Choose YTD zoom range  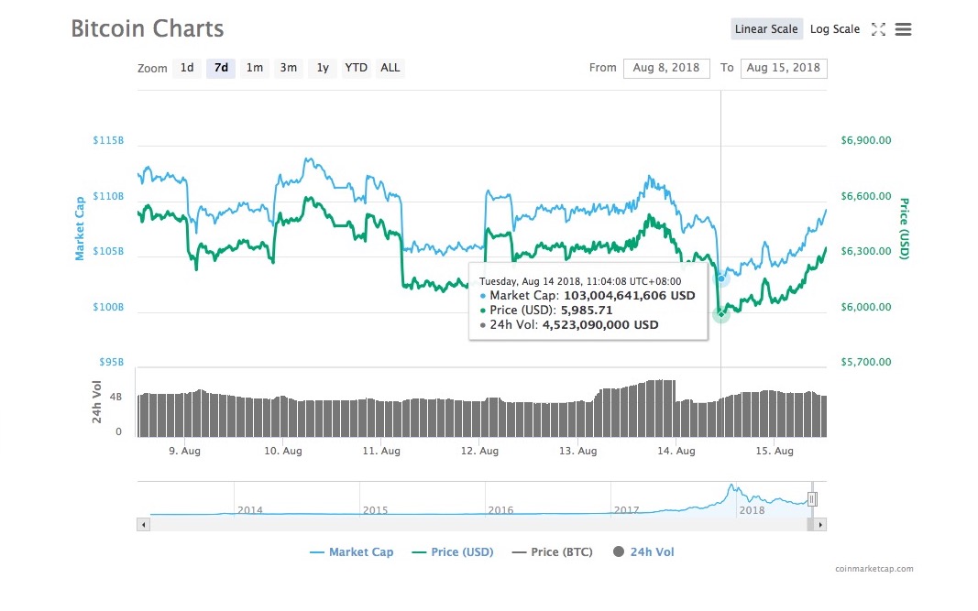(357, 68)
